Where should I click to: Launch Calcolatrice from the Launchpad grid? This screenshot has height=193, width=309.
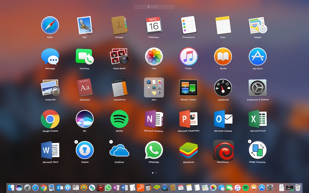(119, 88)
